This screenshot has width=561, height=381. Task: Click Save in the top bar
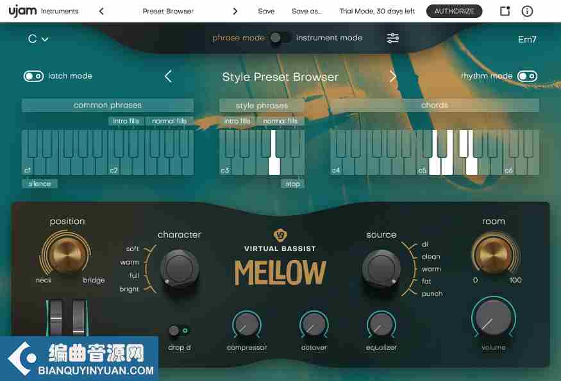[x=266, y=12]
